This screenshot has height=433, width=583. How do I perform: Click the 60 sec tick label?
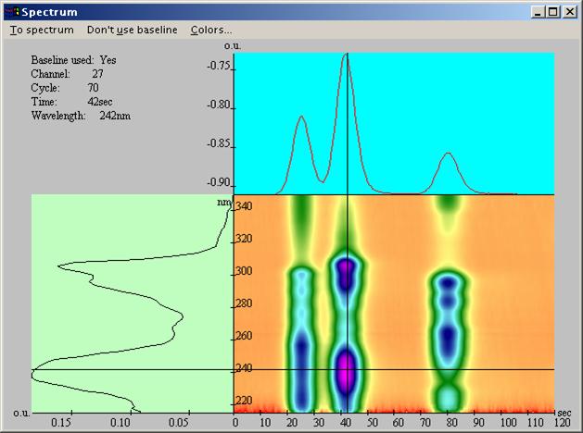tap(398, 423)
